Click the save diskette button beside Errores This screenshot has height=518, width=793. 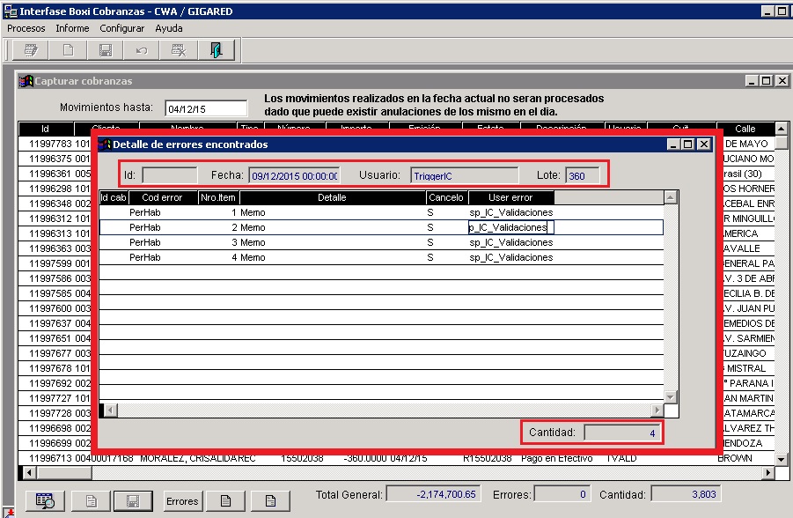coord(135,501)
